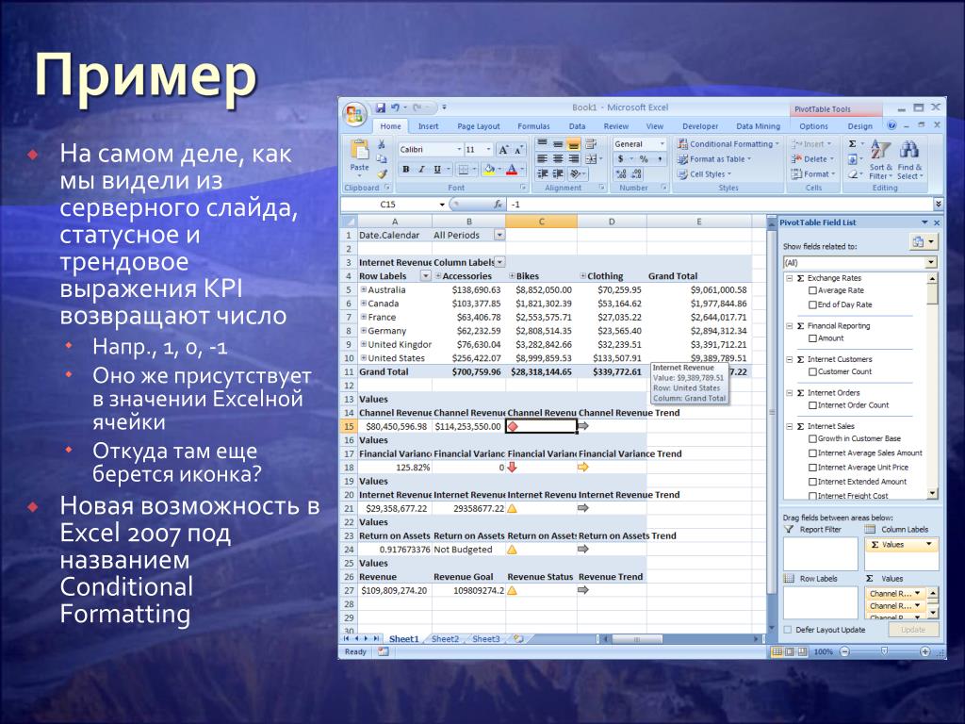The image size is (965, 724).
Task: Open the Formulas ribbon tab
Action: [533, 126]
